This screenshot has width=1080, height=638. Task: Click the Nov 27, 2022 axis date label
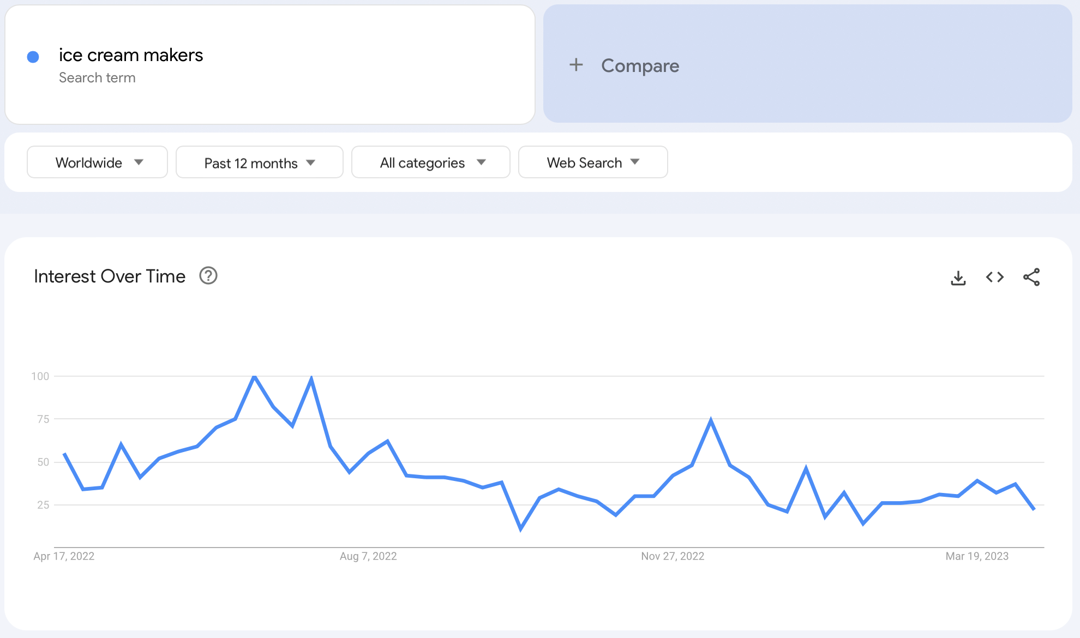(x=673, y=556)
